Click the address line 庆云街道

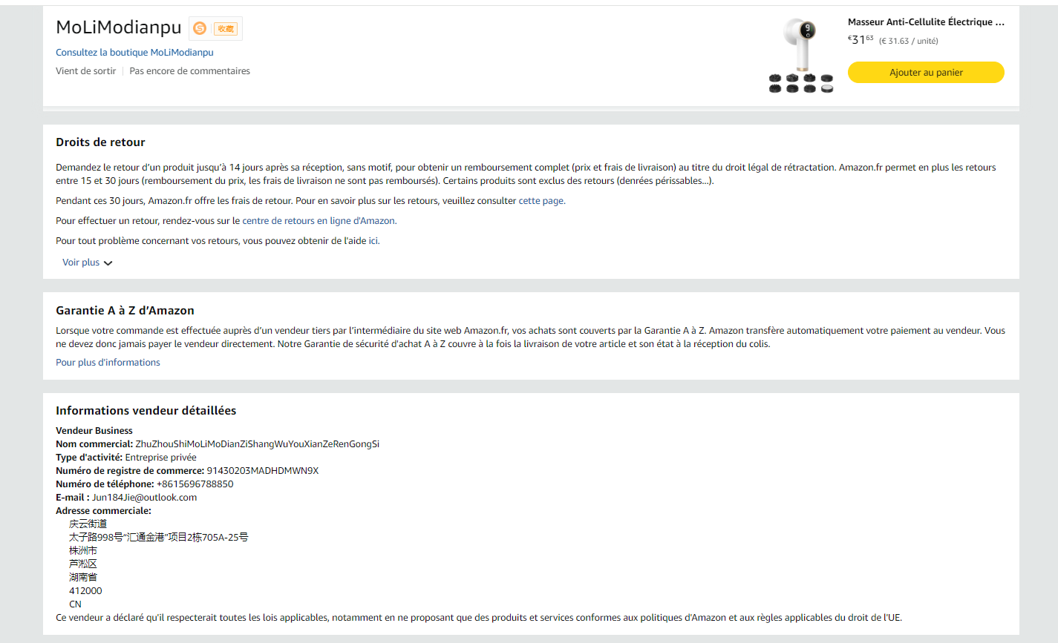(88, 524)
